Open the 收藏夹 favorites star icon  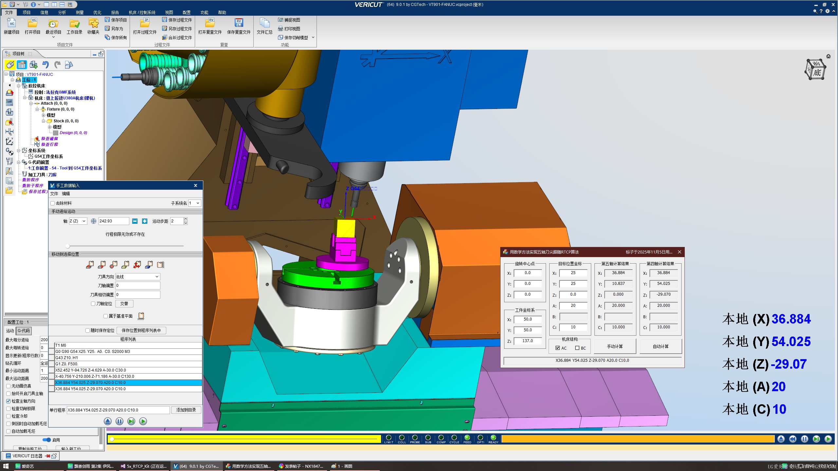[x=93, y=24]
